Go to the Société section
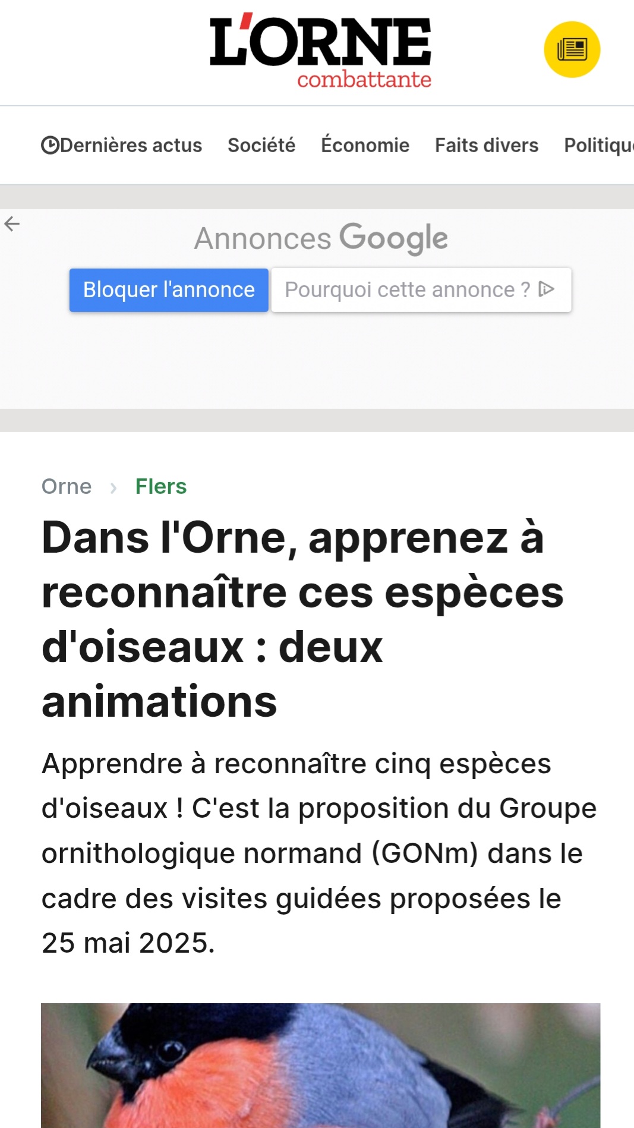The height and width of the screenshot is (1128, 634). [261, 146]
